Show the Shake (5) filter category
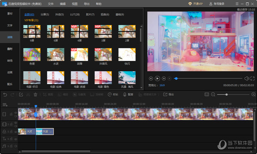The height and width of the screenshot is (154, 257). point(60,15)
